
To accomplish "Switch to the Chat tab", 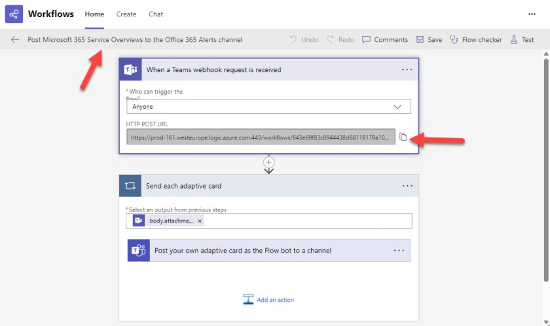I will coord(156,14).
